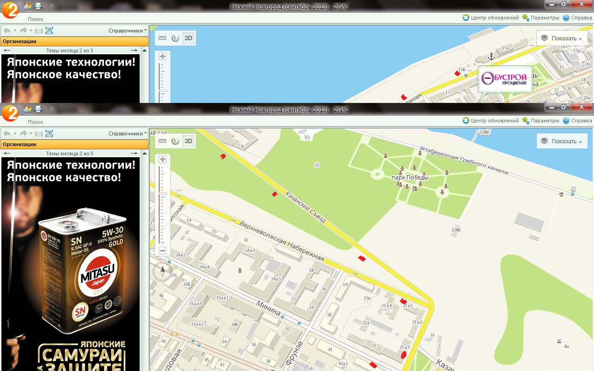This screenshot has height=371, width=594.
Task: Open Показать layers dropdown on lower map
Action: click(562, 141)
